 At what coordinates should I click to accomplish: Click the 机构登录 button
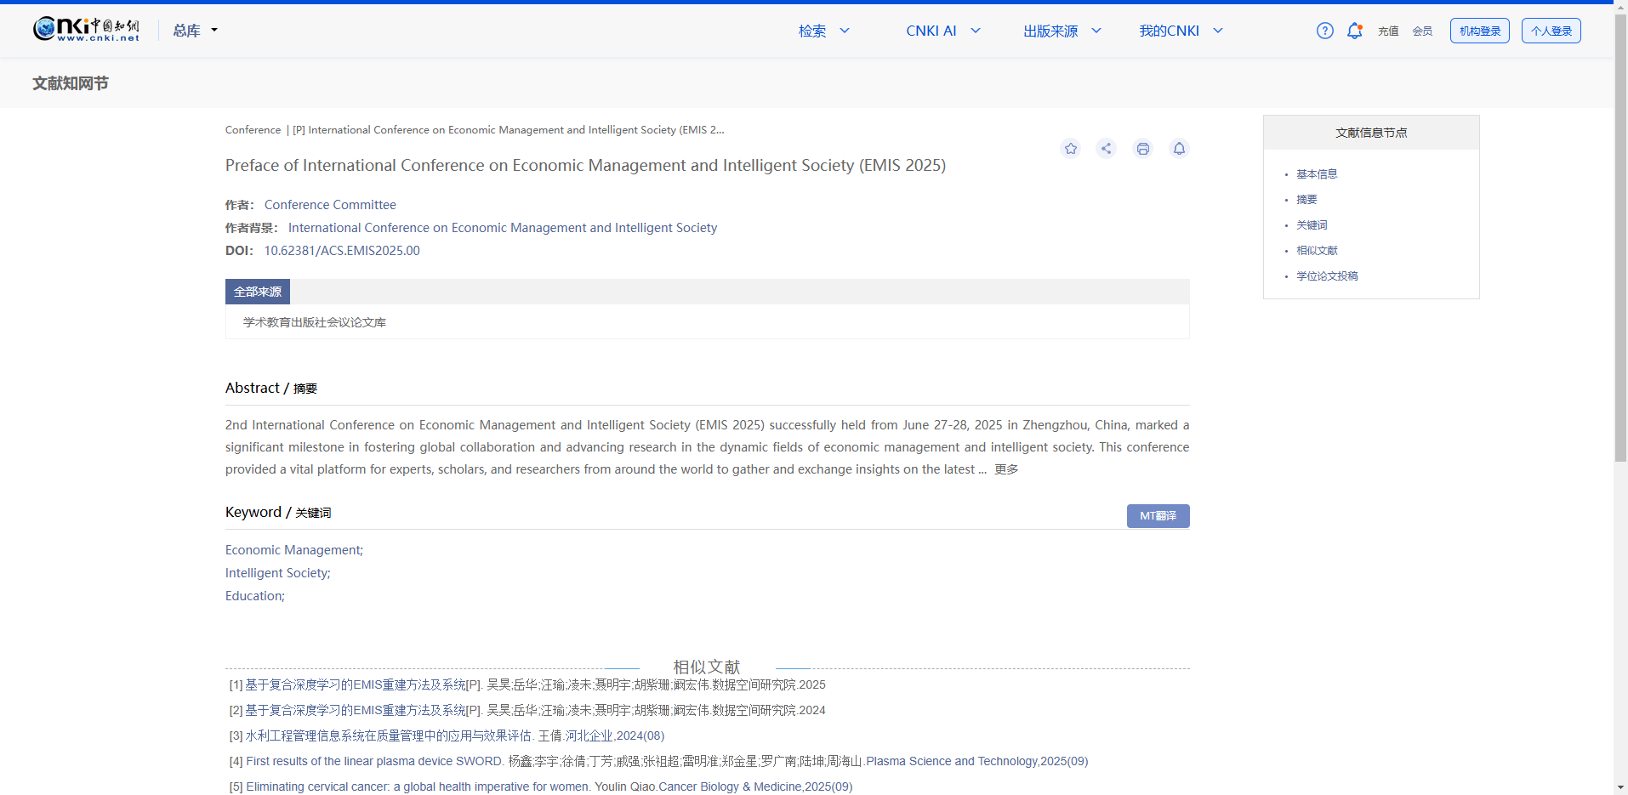[1479, 31]
